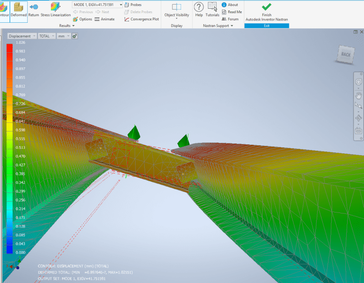Viewport: 364px width, 283px height.
Task: Toggle the Deformed shape display
Action: point(19,12)
